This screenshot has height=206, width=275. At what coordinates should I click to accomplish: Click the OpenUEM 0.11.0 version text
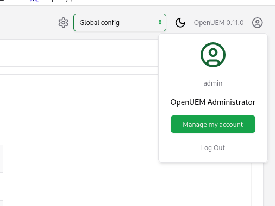coord(218,23)
